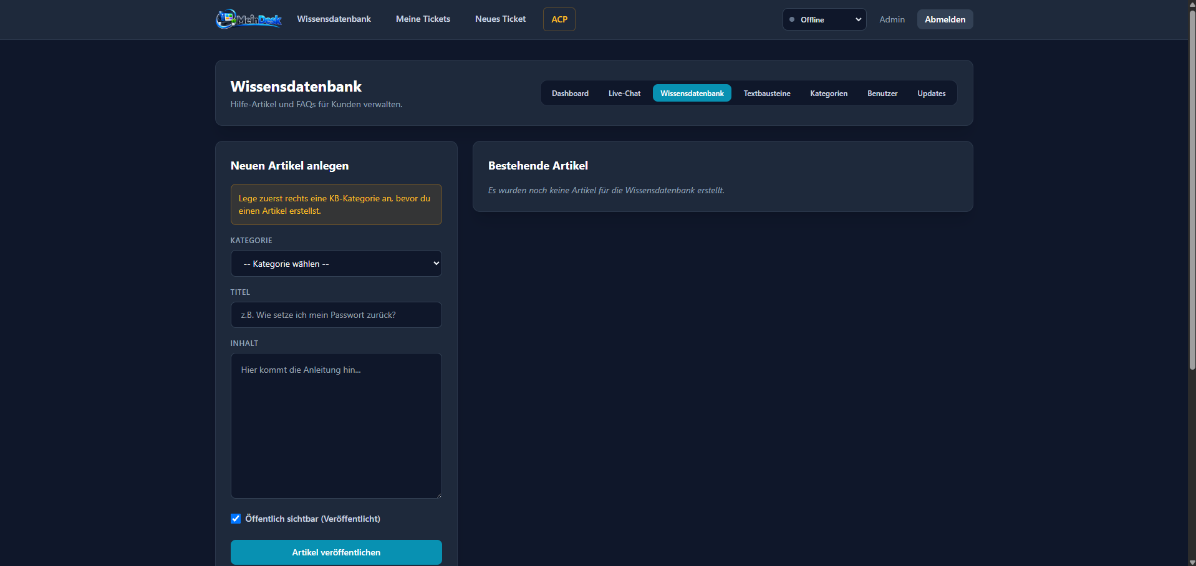Click the 'Hilfe-Artikel und FAQs' subtitle
The width and height of the screenshot is (1196, 566).
316,105
